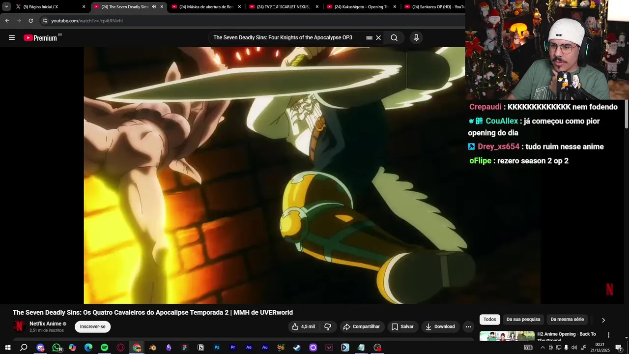Open Premiere Pro from the taskbar
This screenshot has width=629, height=354.
pos(233,348)
